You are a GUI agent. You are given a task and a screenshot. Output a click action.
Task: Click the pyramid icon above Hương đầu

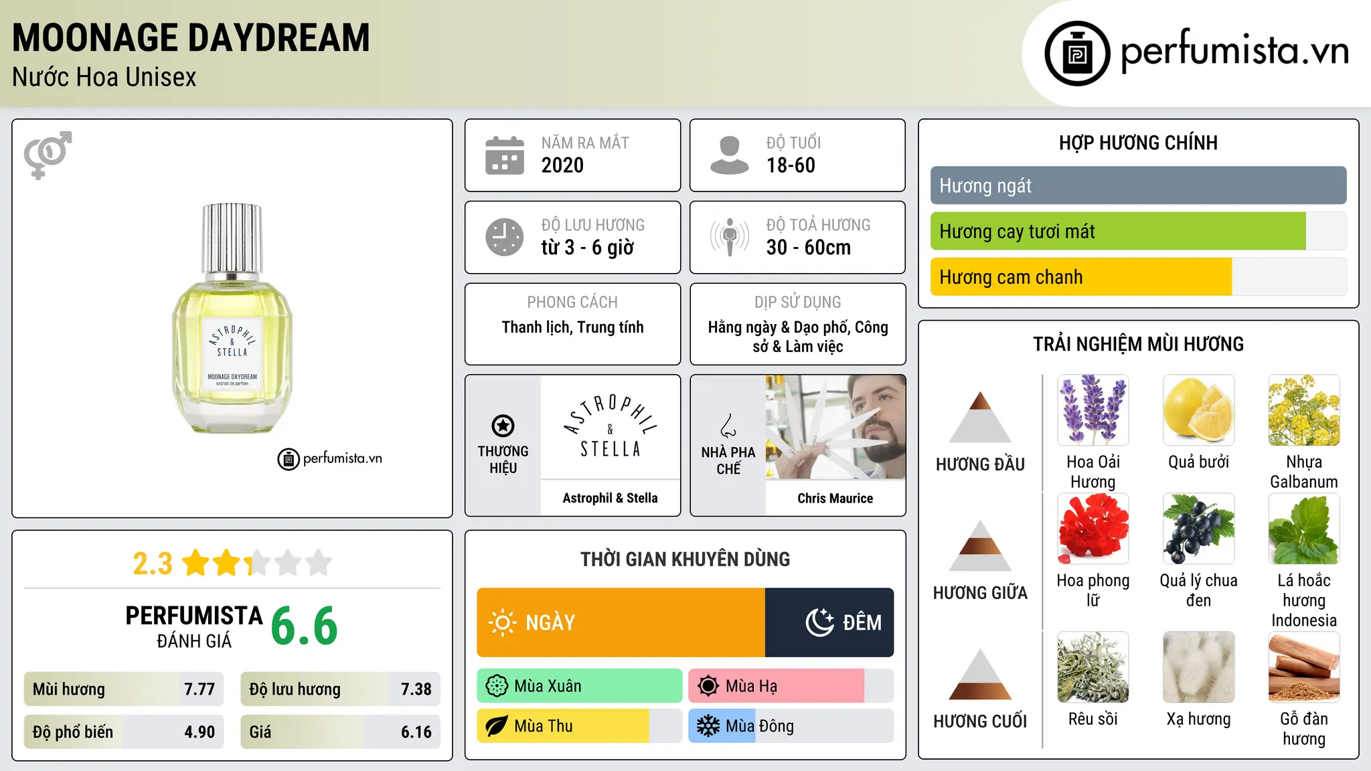coord(980,417)
